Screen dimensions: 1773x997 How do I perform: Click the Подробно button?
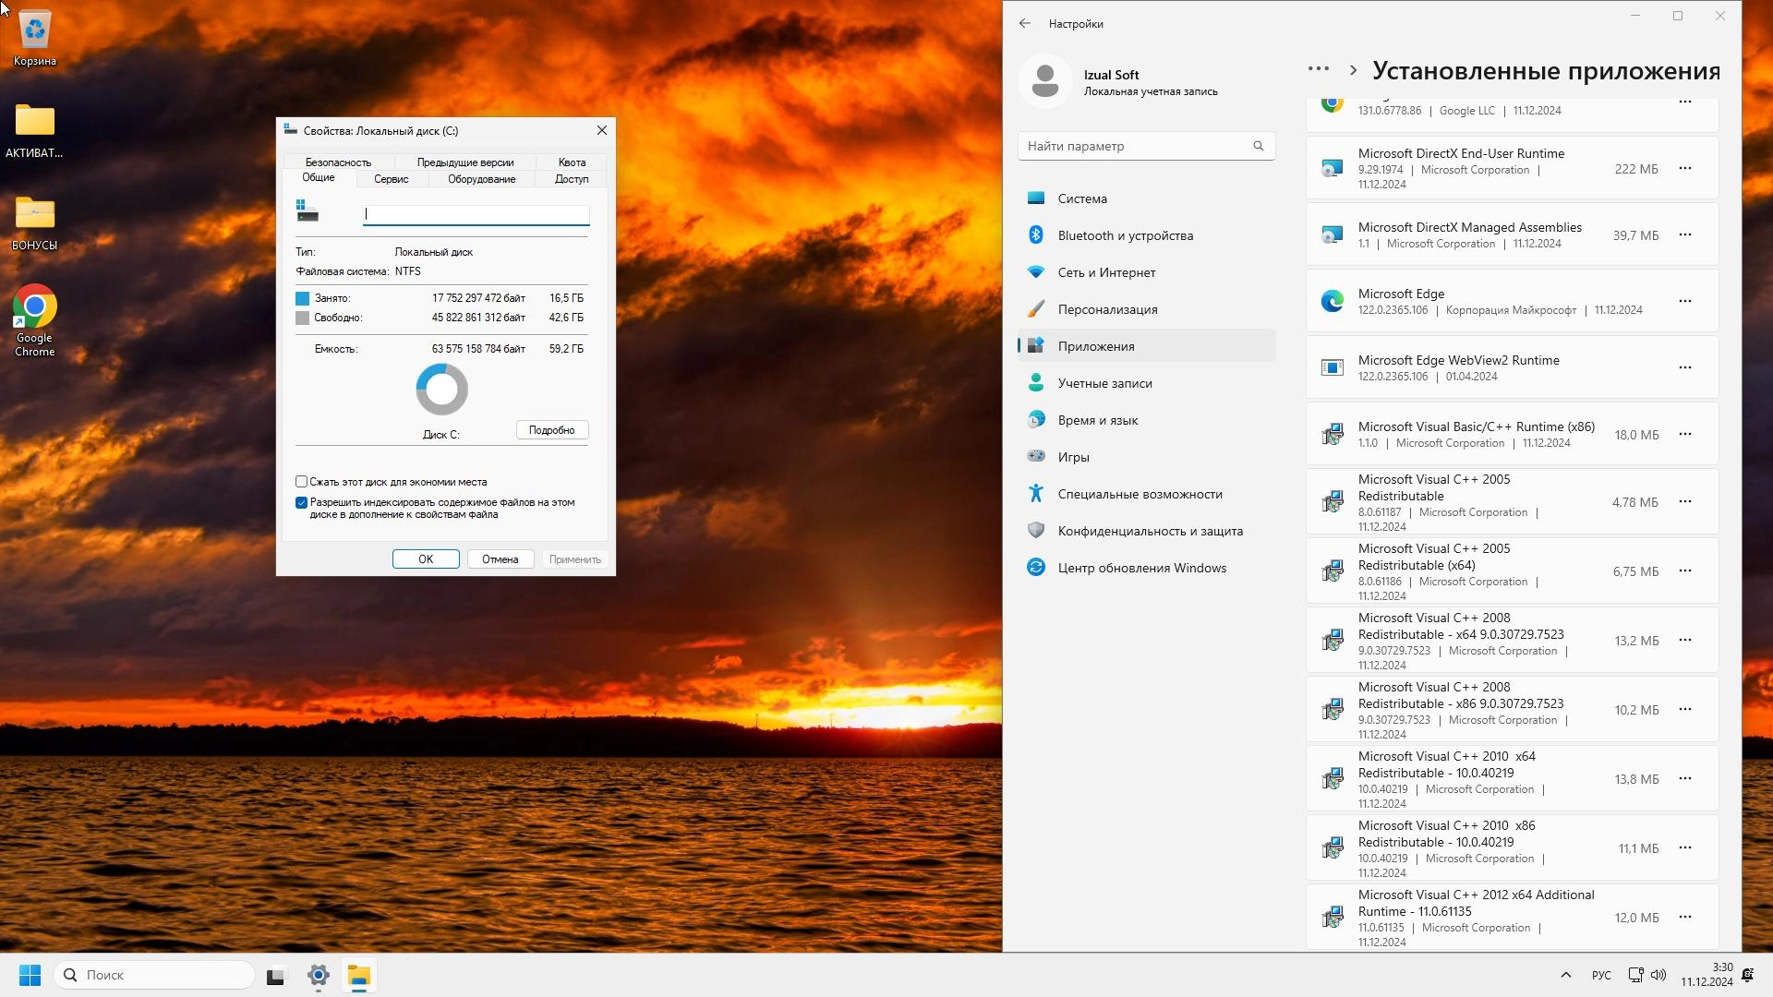(551, 430)
